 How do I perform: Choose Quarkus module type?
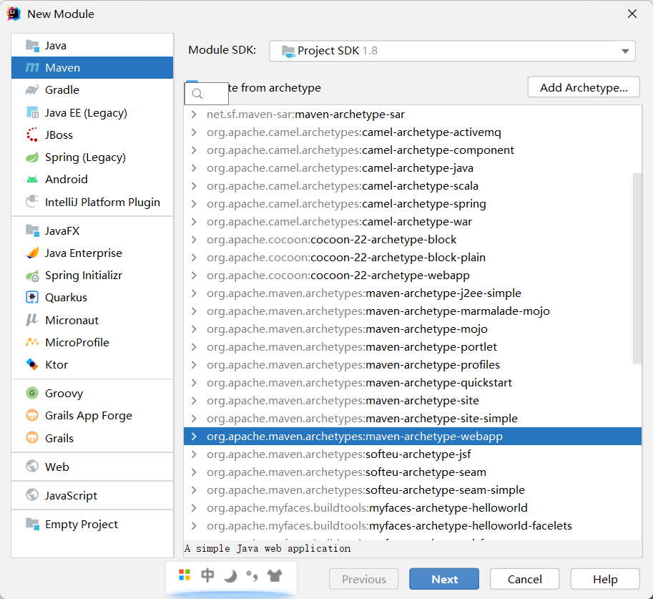92,297
